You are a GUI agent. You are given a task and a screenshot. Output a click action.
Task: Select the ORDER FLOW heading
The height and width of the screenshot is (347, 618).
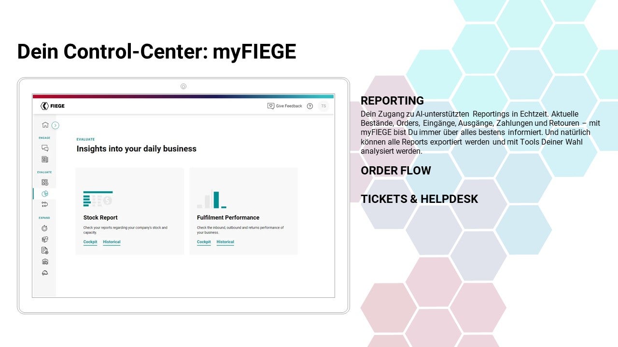pyautogui.click(x=396, y=171)
